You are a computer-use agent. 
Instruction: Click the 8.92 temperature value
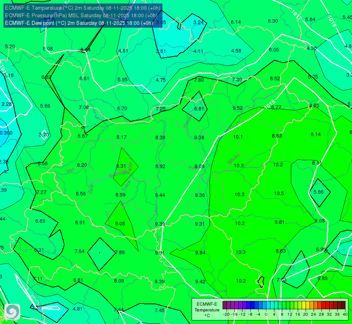coord(160,166)
